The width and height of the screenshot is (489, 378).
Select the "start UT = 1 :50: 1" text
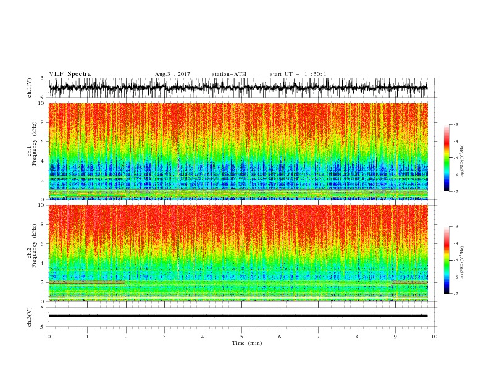[298, 74]
